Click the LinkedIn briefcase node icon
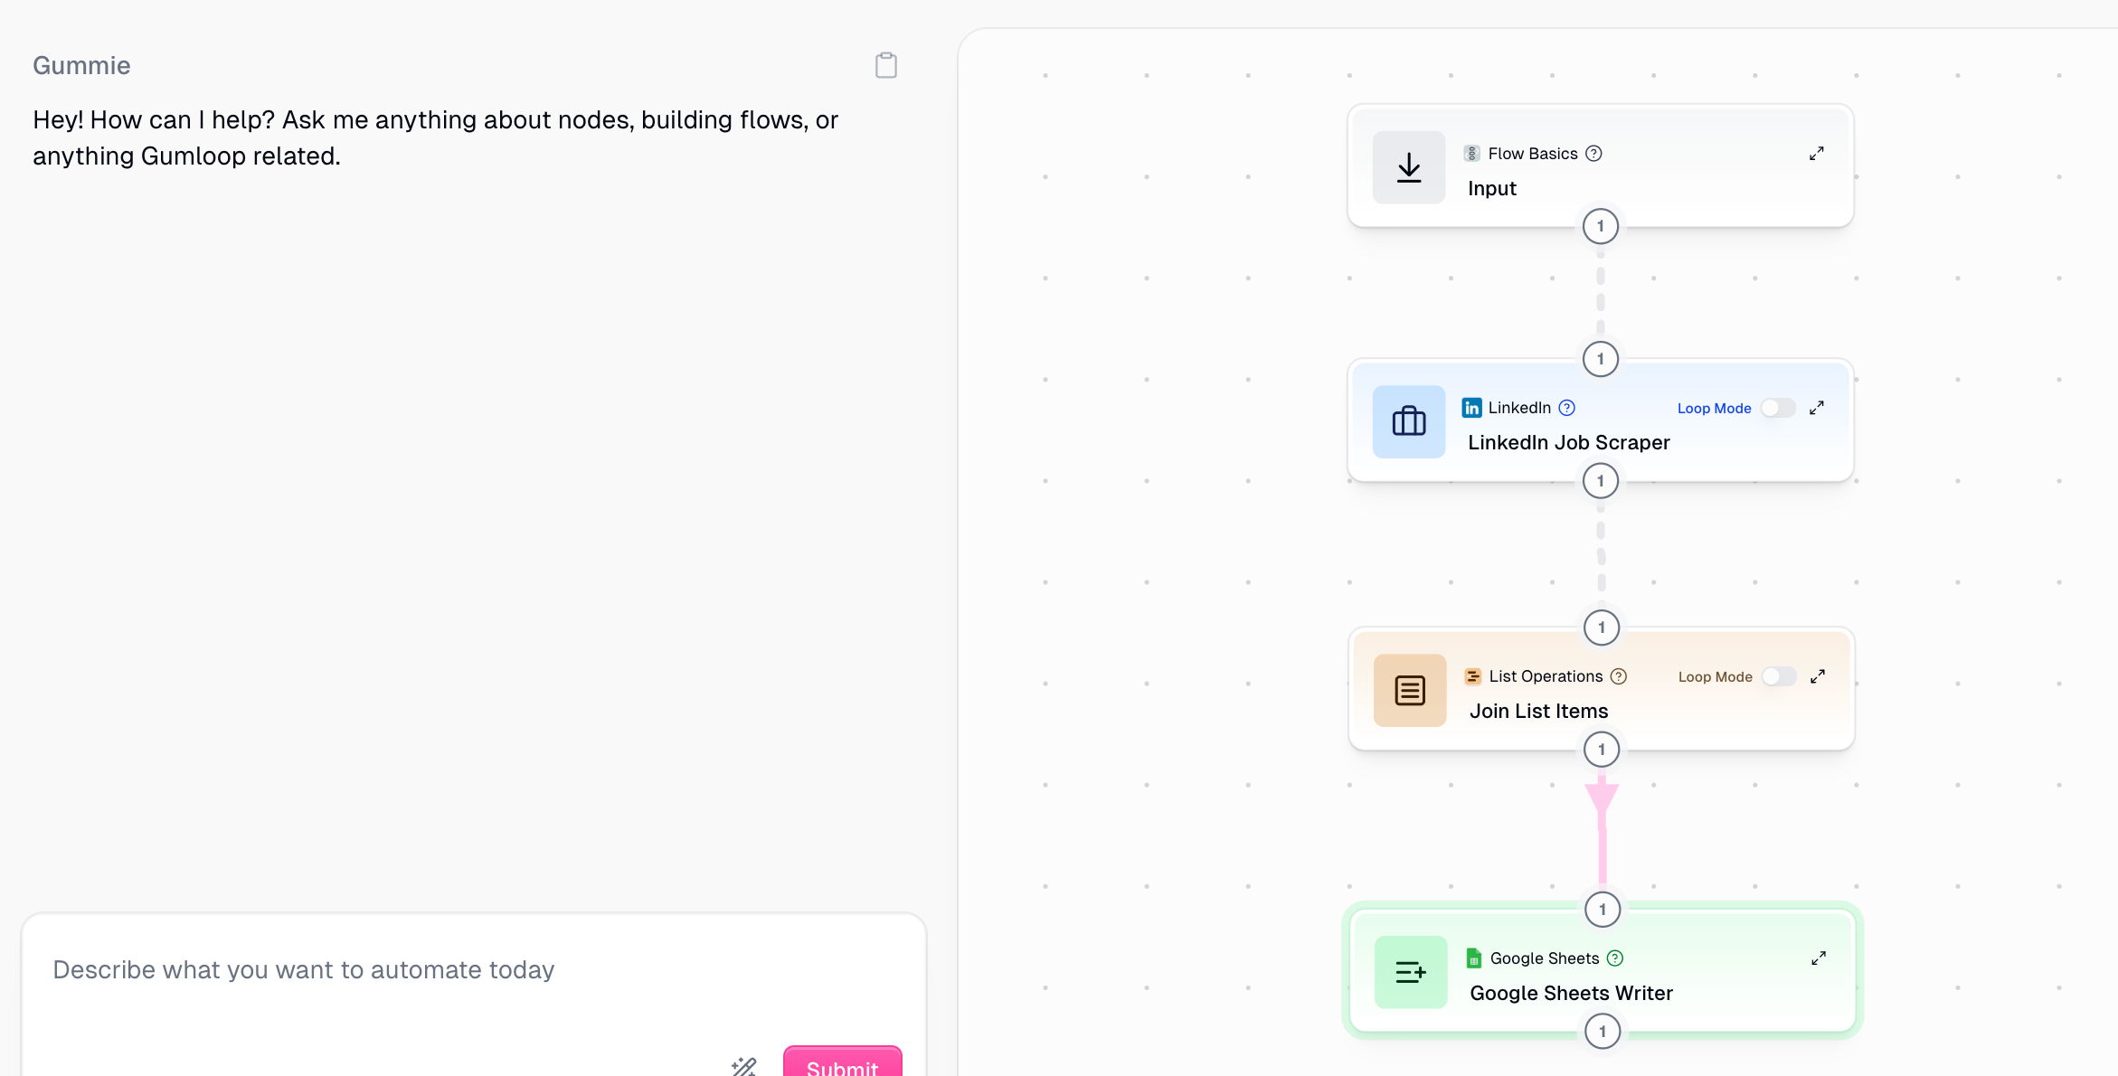 tap(1408, 421)
